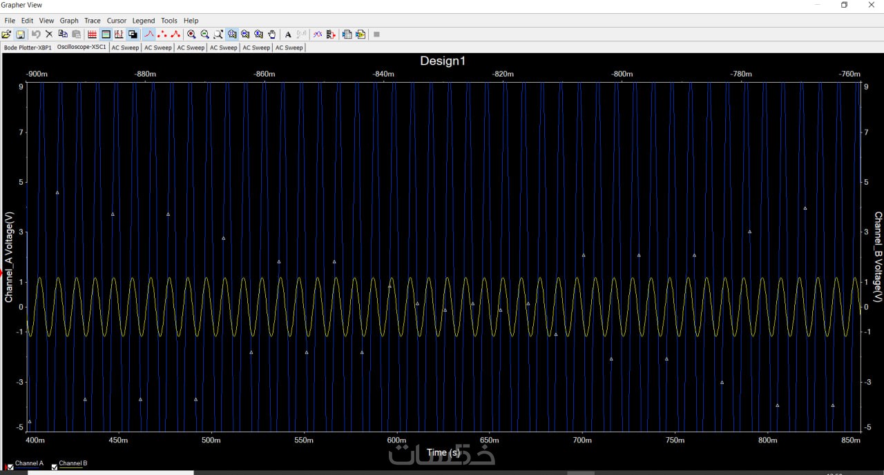Open the View menu

(46, 21)
